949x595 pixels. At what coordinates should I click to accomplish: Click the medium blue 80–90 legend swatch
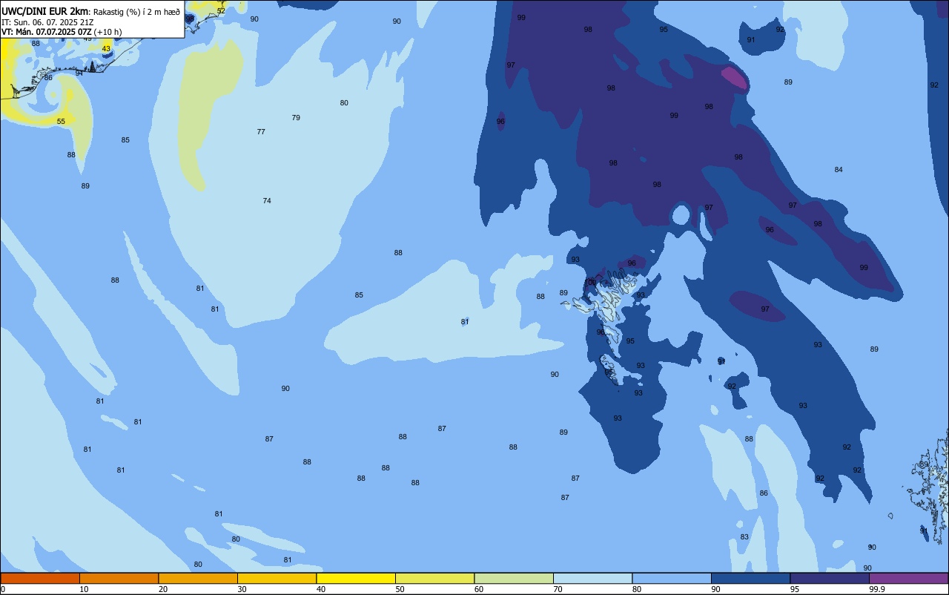click(672, 578)
